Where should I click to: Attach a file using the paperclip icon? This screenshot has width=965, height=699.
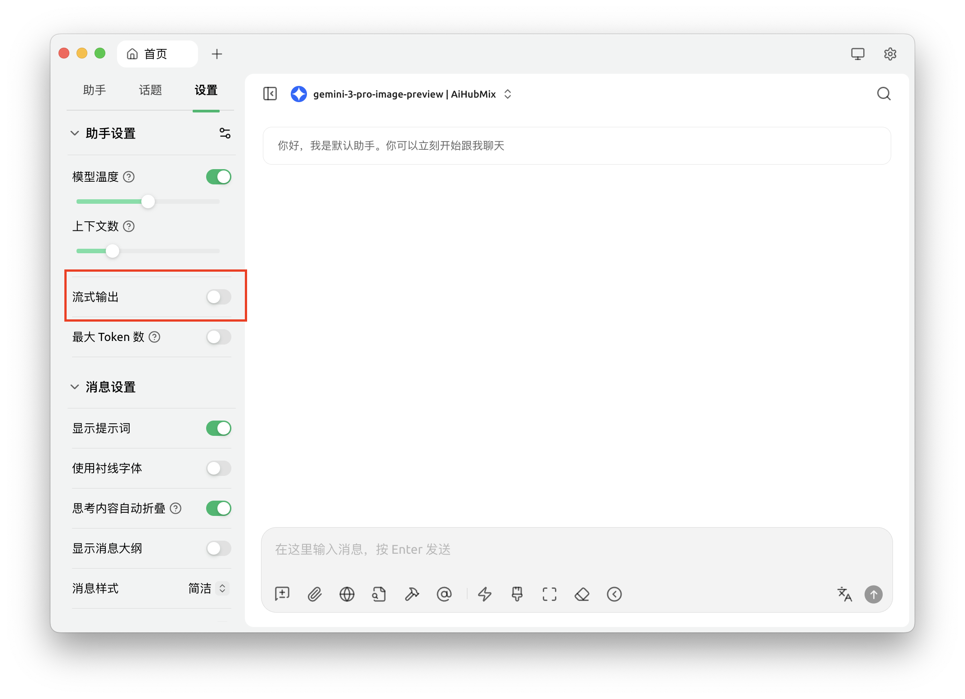[315, 594]
